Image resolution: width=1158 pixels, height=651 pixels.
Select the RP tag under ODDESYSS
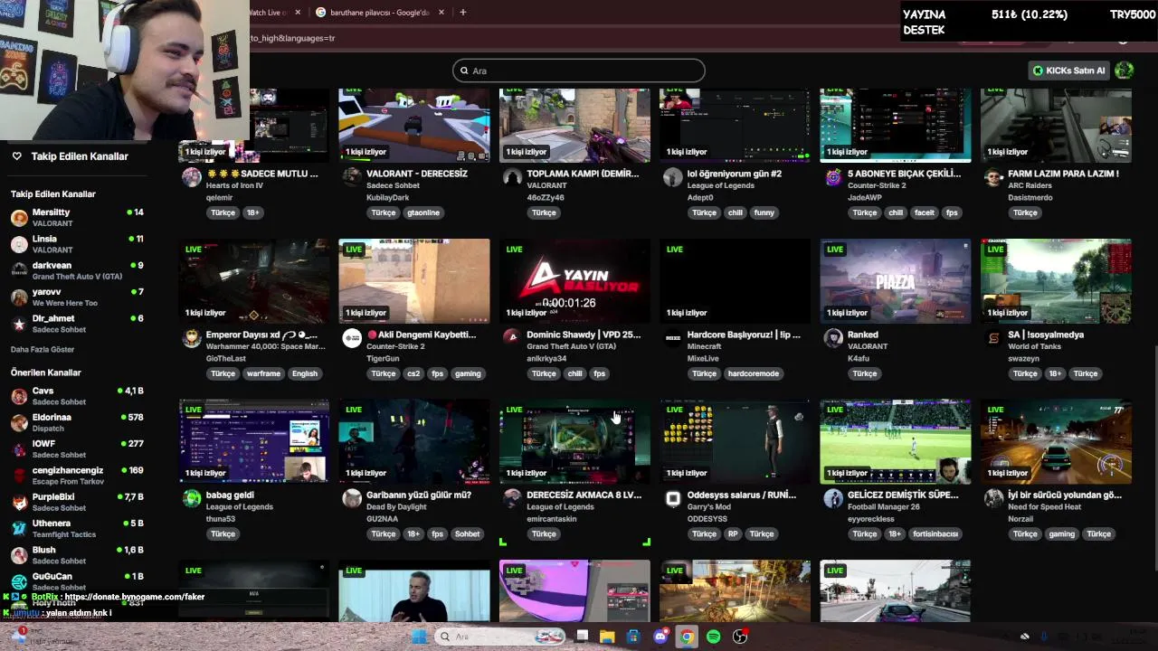(733, 534)
